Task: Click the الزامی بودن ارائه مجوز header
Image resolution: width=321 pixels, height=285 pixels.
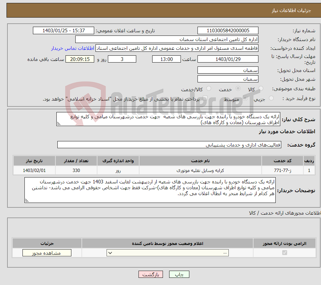Action: (285, 243)
